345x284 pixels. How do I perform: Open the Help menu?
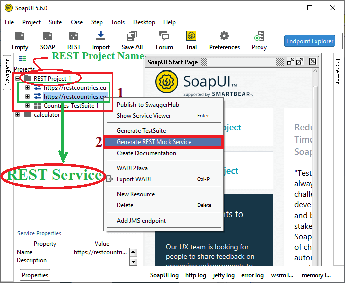coord(169,22)
